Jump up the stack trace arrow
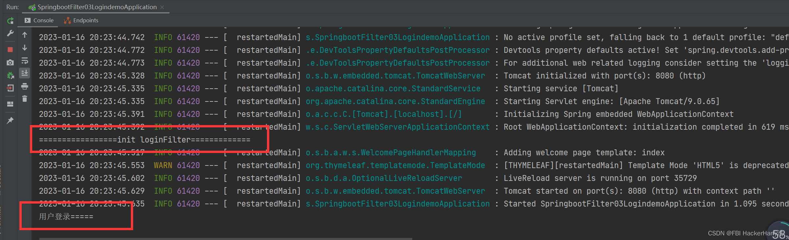 (x=25, y=35)
